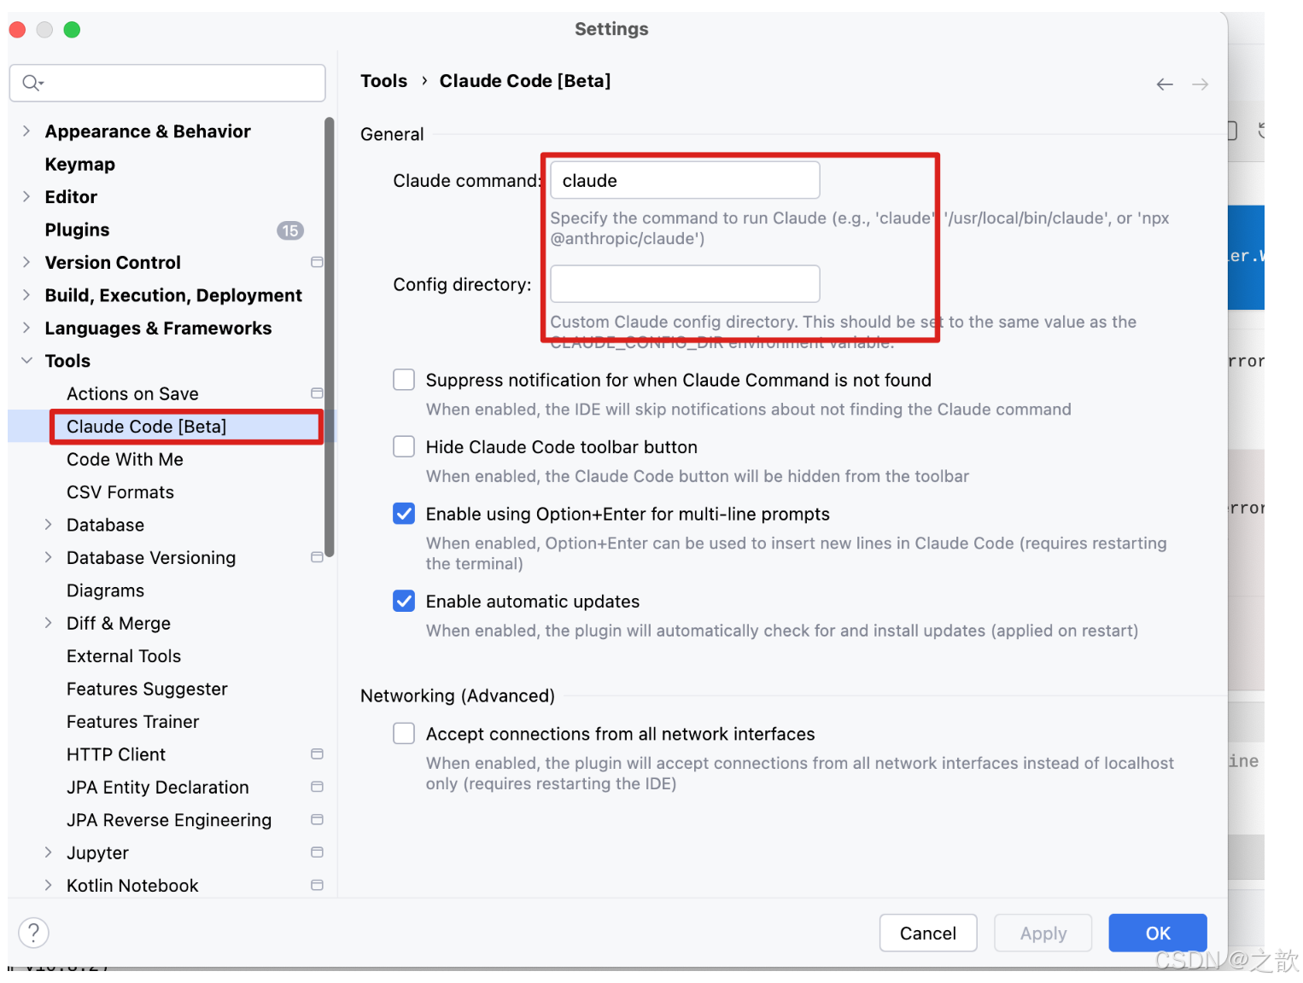Viewport: 1303px width, 983px height.
Task: Select JPA Reverse Engineering entry
Action: (169, 820)
